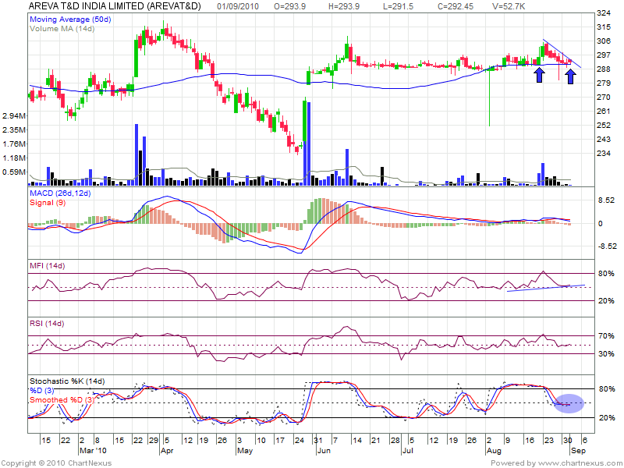624x468 pixels.
Task: Click the blue rising trendline on MFI
Action: [x=546, y=288]
